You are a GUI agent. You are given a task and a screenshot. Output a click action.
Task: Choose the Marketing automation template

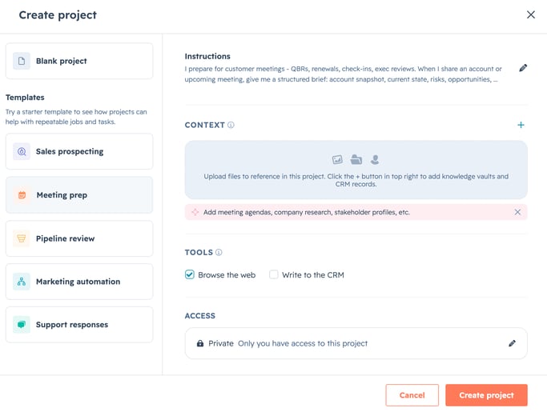79,282
